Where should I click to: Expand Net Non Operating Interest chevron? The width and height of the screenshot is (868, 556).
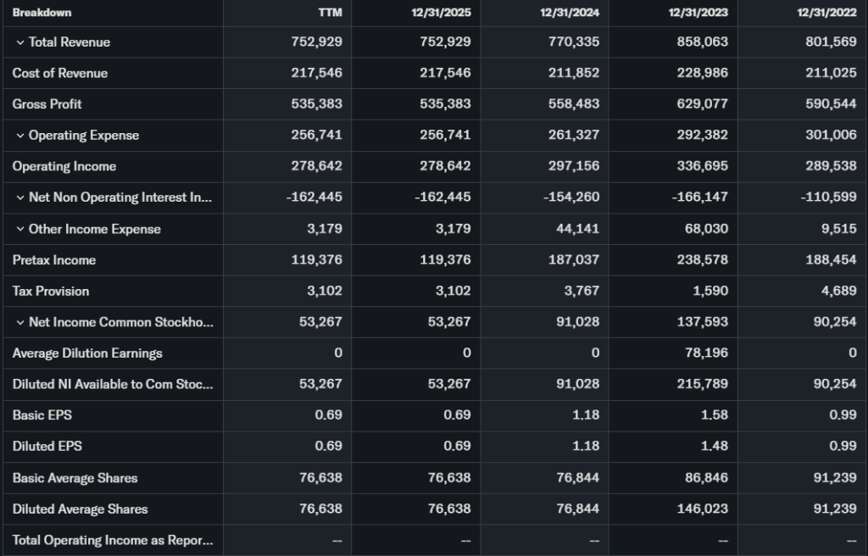point(19,197)
